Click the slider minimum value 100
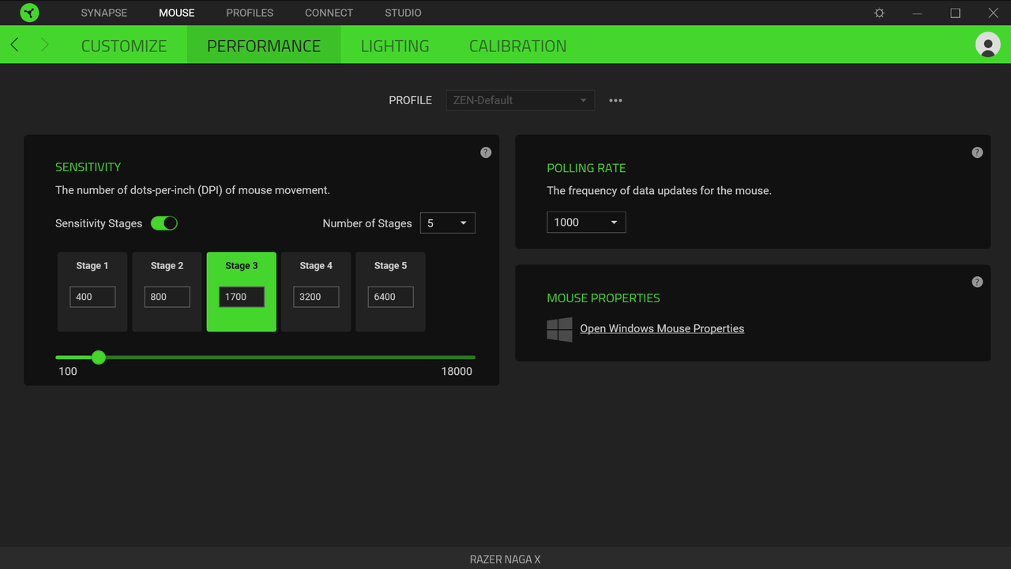This screenshot has height=569, width=1011. (68, 371)
